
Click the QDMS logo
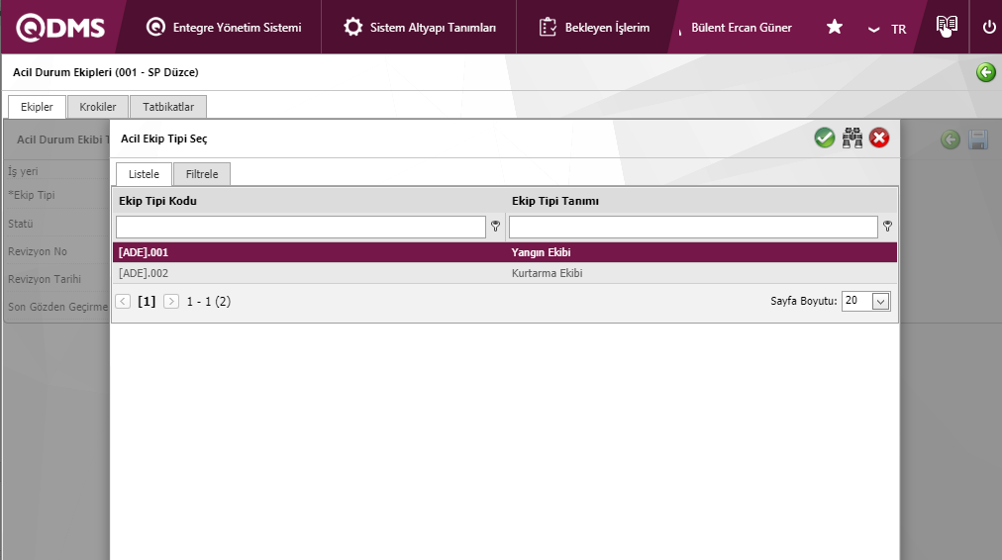coord(60,28)
